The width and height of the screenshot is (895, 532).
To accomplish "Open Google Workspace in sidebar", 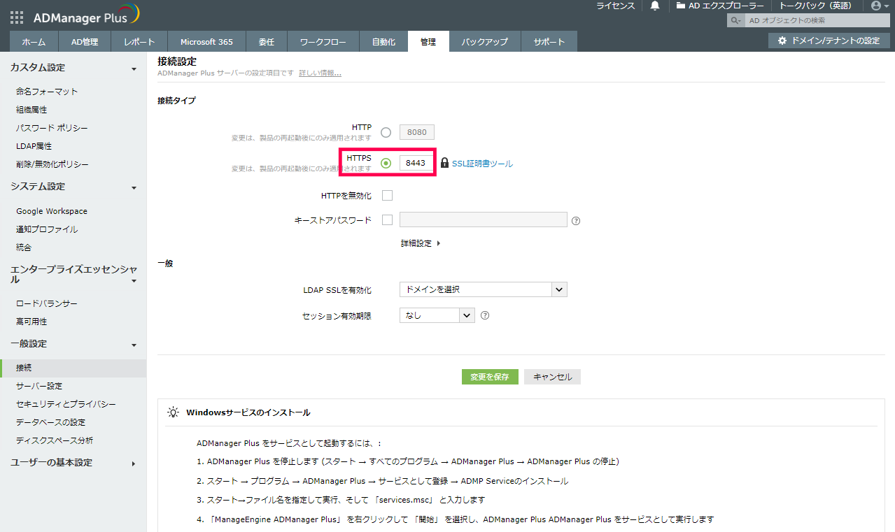I will (52, 211).
